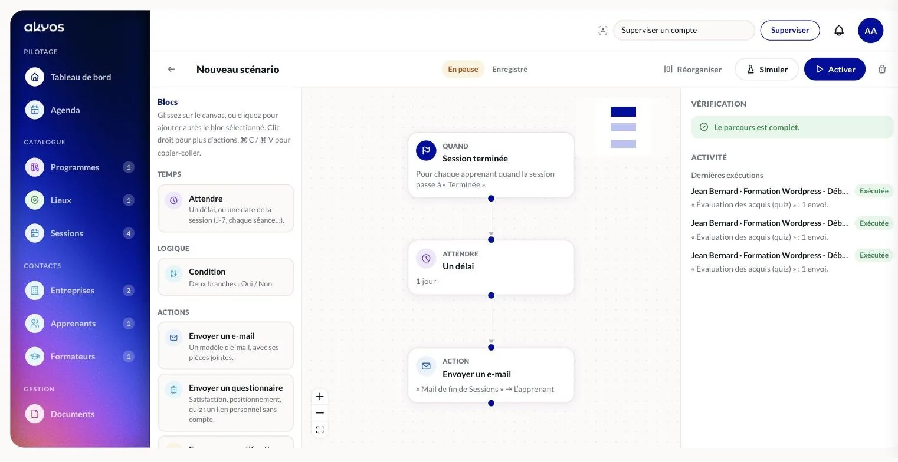898x462 pixels.
Task: Click the Formateurs graduation cap icon
Action: click(x=35, y=357)
